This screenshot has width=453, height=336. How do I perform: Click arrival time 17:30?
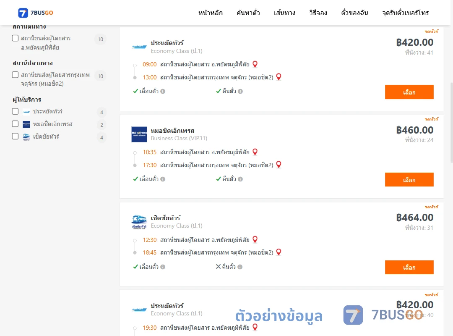click(x=149, y=165)
